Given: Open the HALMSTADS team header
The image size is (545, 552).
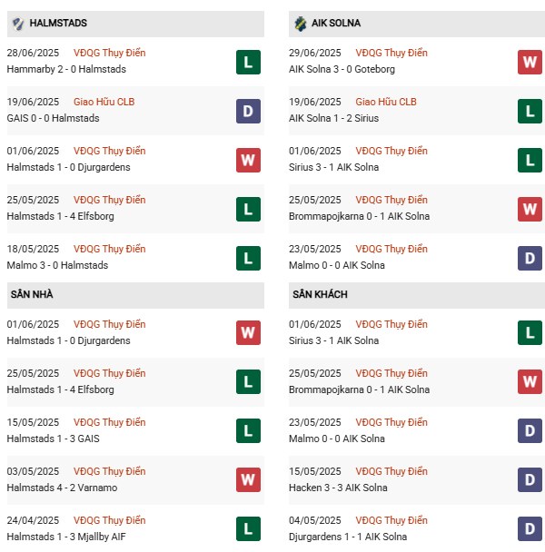Looking at the screenshot, I should [58, 23].
